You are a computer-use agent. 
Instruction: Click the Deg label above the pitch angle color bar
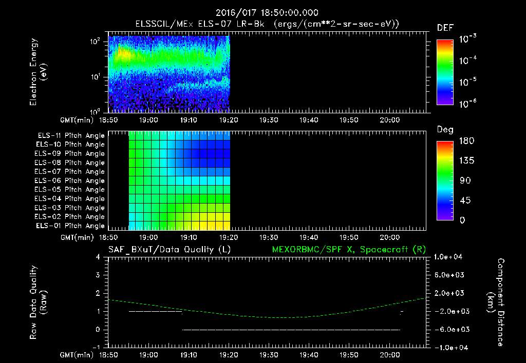pyautogui.click(x=445, y=130)
